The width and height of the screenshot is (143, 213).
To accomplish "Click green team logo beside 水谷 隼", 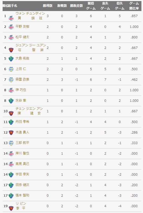I will [11, 101].
